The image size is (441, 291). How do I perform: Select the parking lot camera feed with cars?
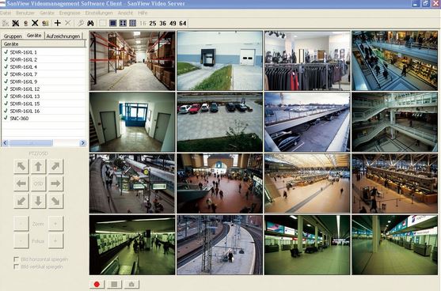[219, 123]
